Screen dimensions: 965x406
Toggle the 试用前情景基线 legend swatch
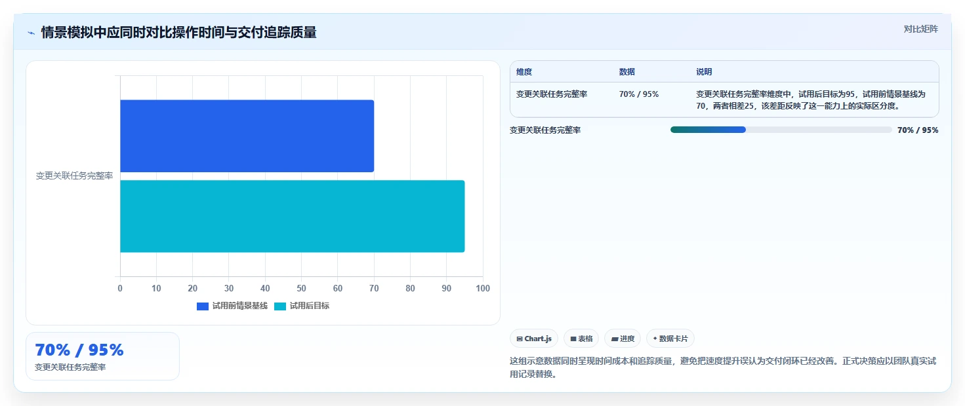pyautogui.click(x=203, y=306)
